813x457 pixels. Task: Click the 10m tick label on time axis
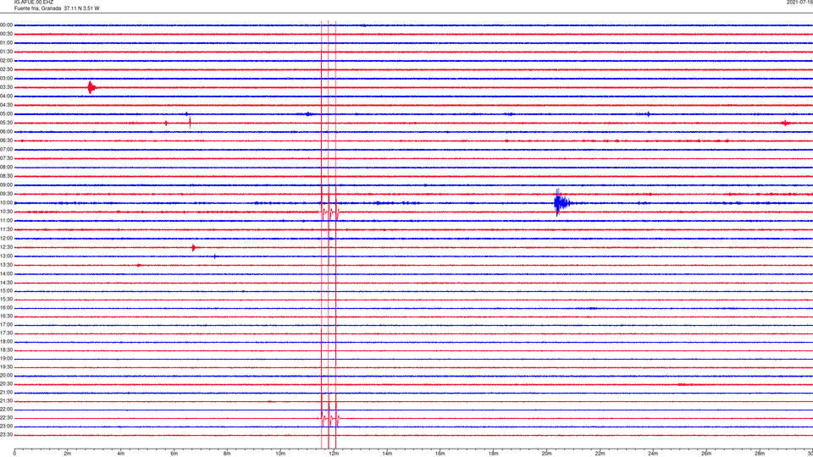(280, 454)
